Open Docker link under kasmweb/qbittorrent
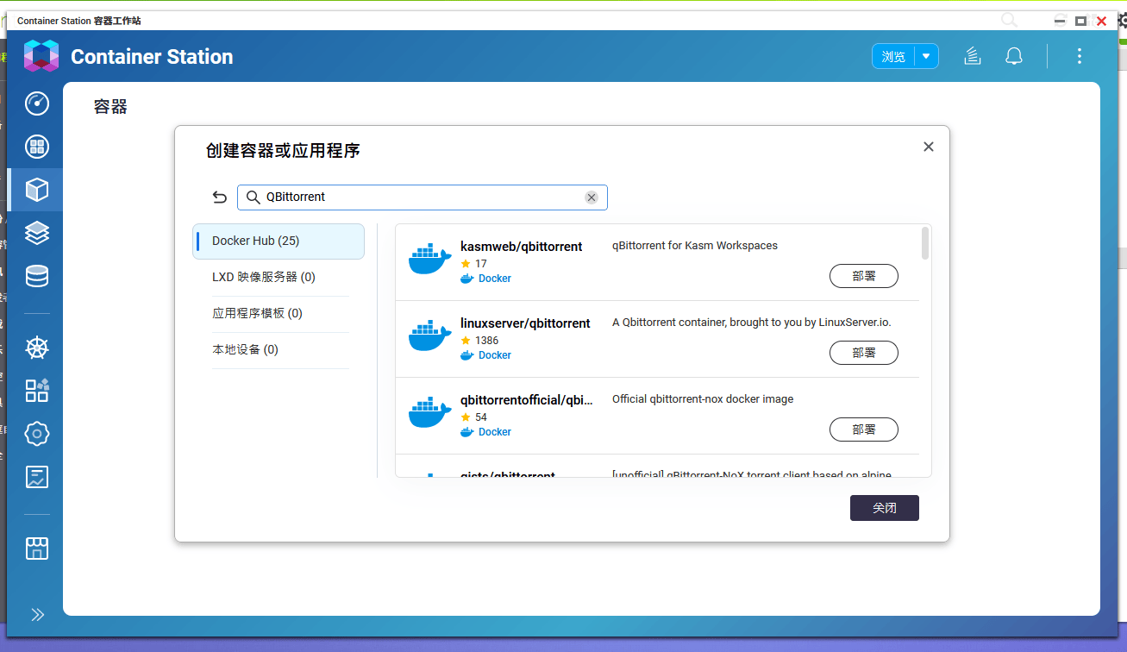Viewport: 1127px width, 652px height. tap(495, 279)
